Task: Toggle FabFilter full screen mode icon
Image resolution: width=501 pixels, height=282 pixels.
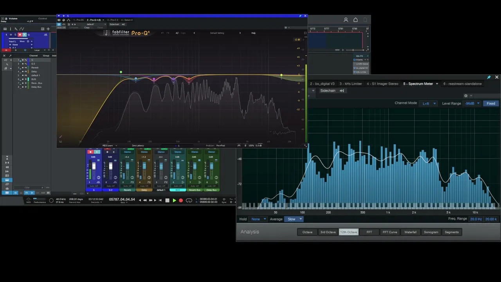Action: pos(305,33)
